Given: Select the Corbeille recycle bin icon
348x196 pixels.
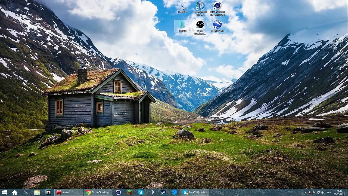Looking at the screenshot, I should [182, 8].
